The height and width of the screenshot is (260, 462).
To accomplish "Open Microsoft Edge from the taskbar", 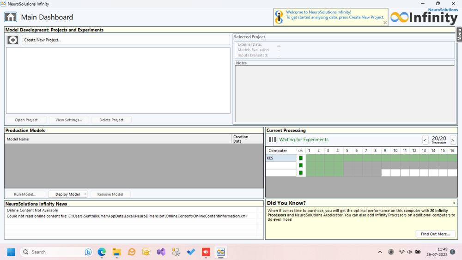I will (x=102, y=252).
